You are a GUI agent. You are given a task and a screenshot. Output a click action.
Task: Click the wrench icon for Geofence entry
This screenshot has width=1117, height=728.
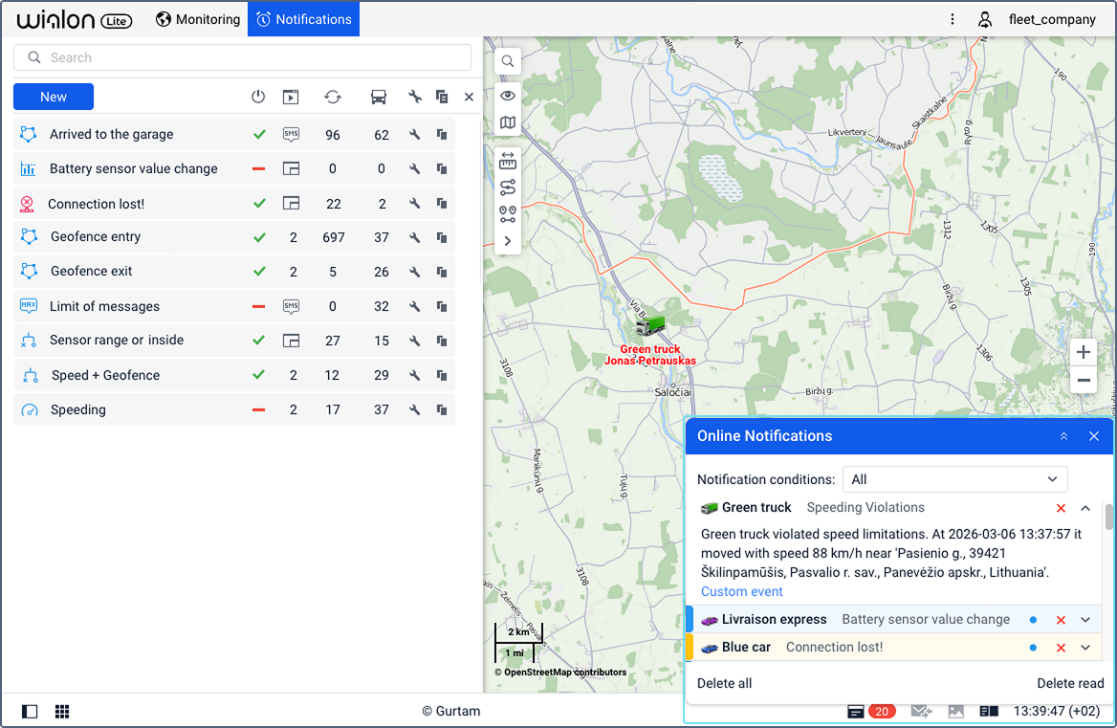tap(415, 237)
